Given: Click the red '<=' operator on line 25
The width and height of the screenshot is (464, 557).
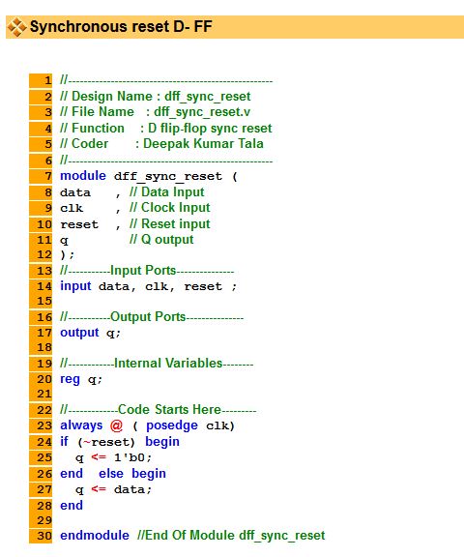Looking at the screenshot, I should coord(99,457).
